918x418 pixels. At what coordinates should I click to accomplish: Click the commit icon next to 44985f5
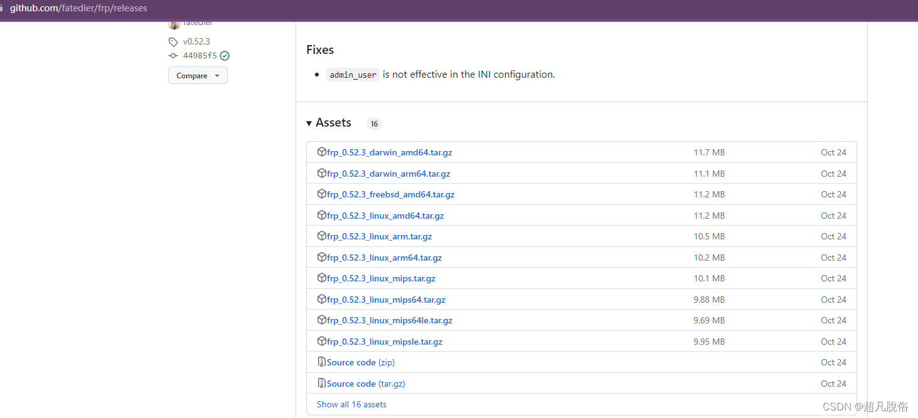click(173, 55)
